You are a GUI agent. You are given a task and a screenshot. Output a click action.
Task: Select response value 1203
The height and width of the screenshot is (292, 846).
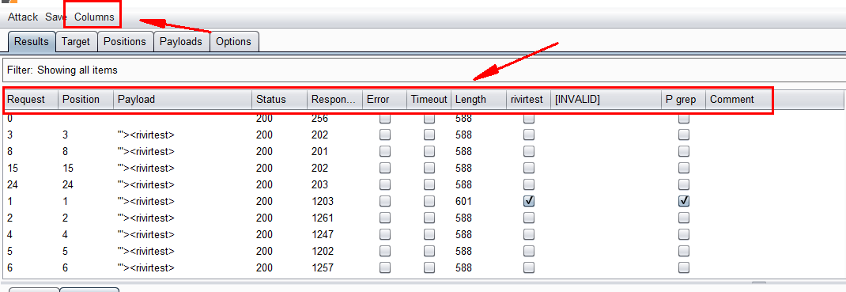coord(323,201)
